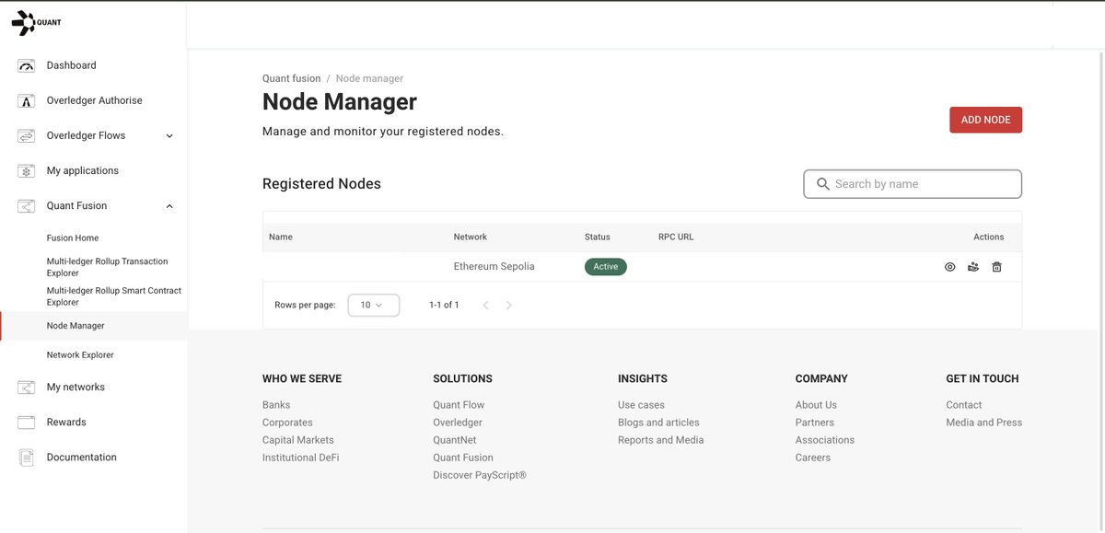Open Overledger Authorise in the sidebar

click(x=94, y=100)
